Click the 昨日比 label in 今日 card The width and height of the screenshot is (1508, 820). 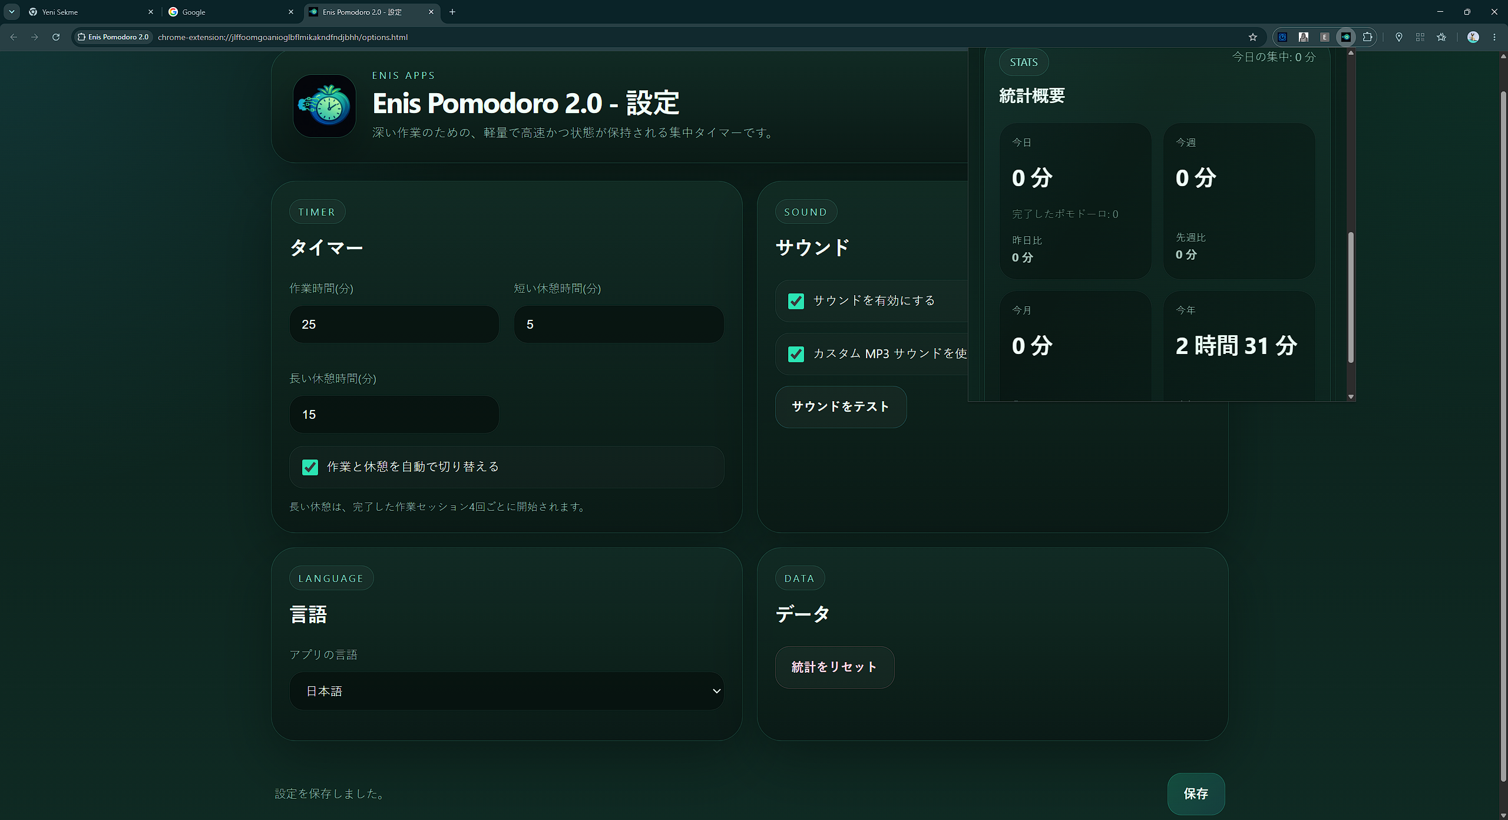1027,240
